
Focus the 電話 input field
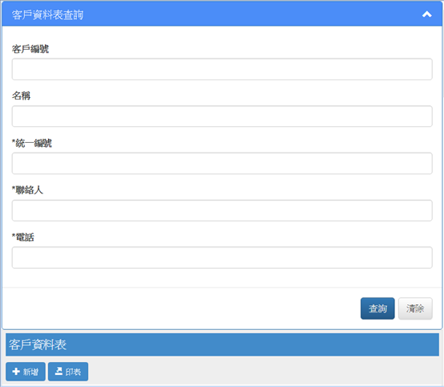tap(222, 258)
